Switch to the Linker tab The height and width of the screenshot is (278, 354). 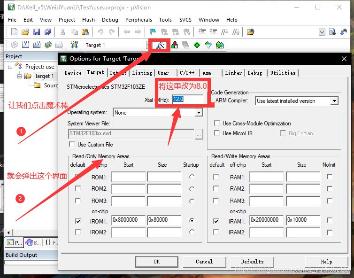pos(233,73)
